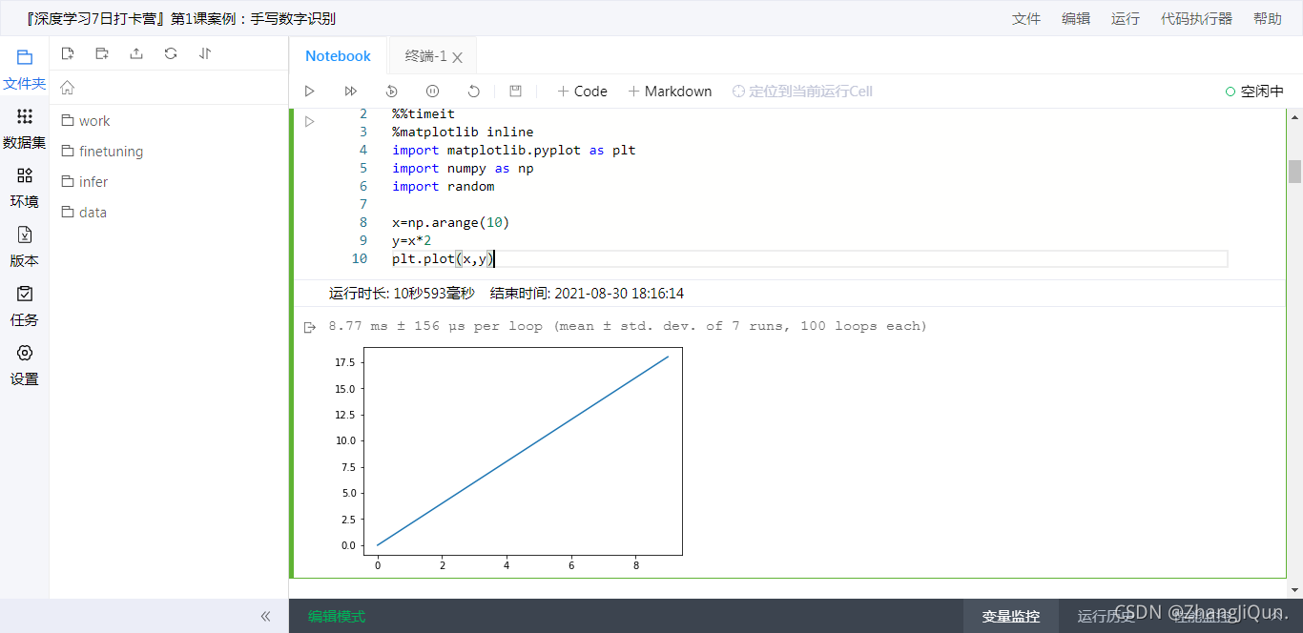Screen dimensions: 1303x633
Task: Interrupt execution with pause icon
Action: (x=433, y=92)
